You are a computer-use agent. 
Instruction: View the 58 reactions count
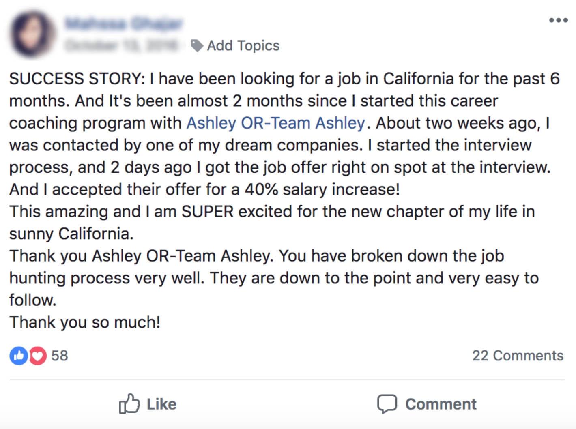(x=59, y=356)
